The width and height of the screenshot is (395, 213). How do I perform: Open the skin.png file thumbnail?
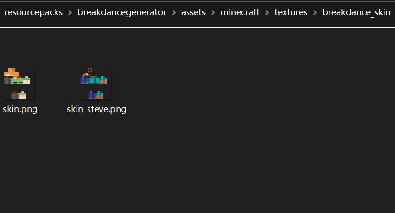19,84
